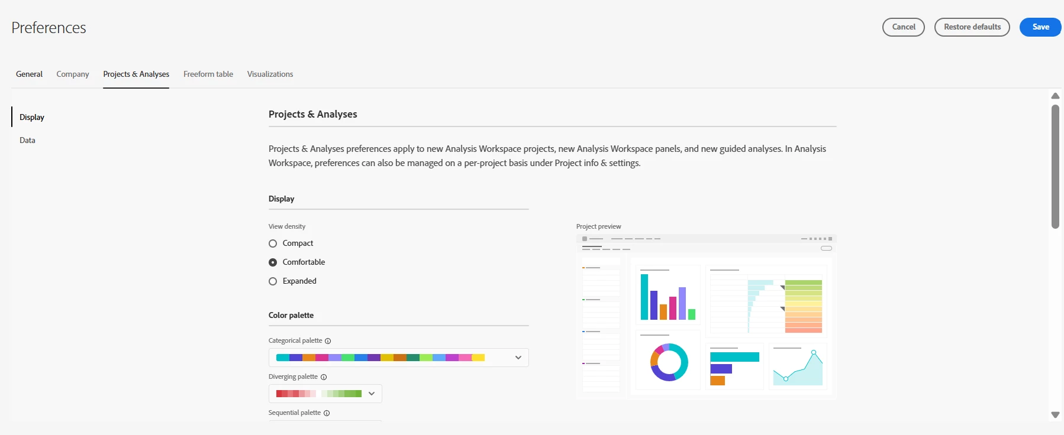Click Restore defaults button

pos(972,27)
